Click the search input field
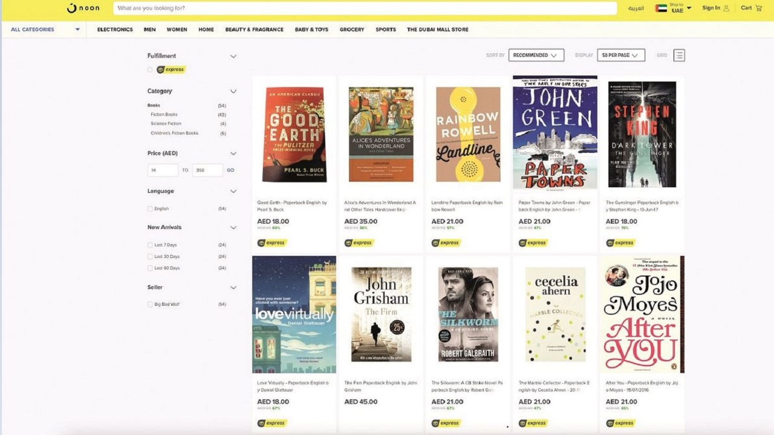The image size is (774, 435). point(365,8)
